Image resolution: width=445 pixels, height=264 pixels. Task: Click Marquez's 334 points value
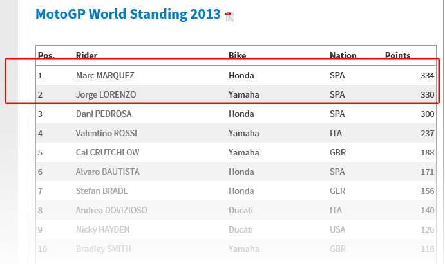coord(427,76)
